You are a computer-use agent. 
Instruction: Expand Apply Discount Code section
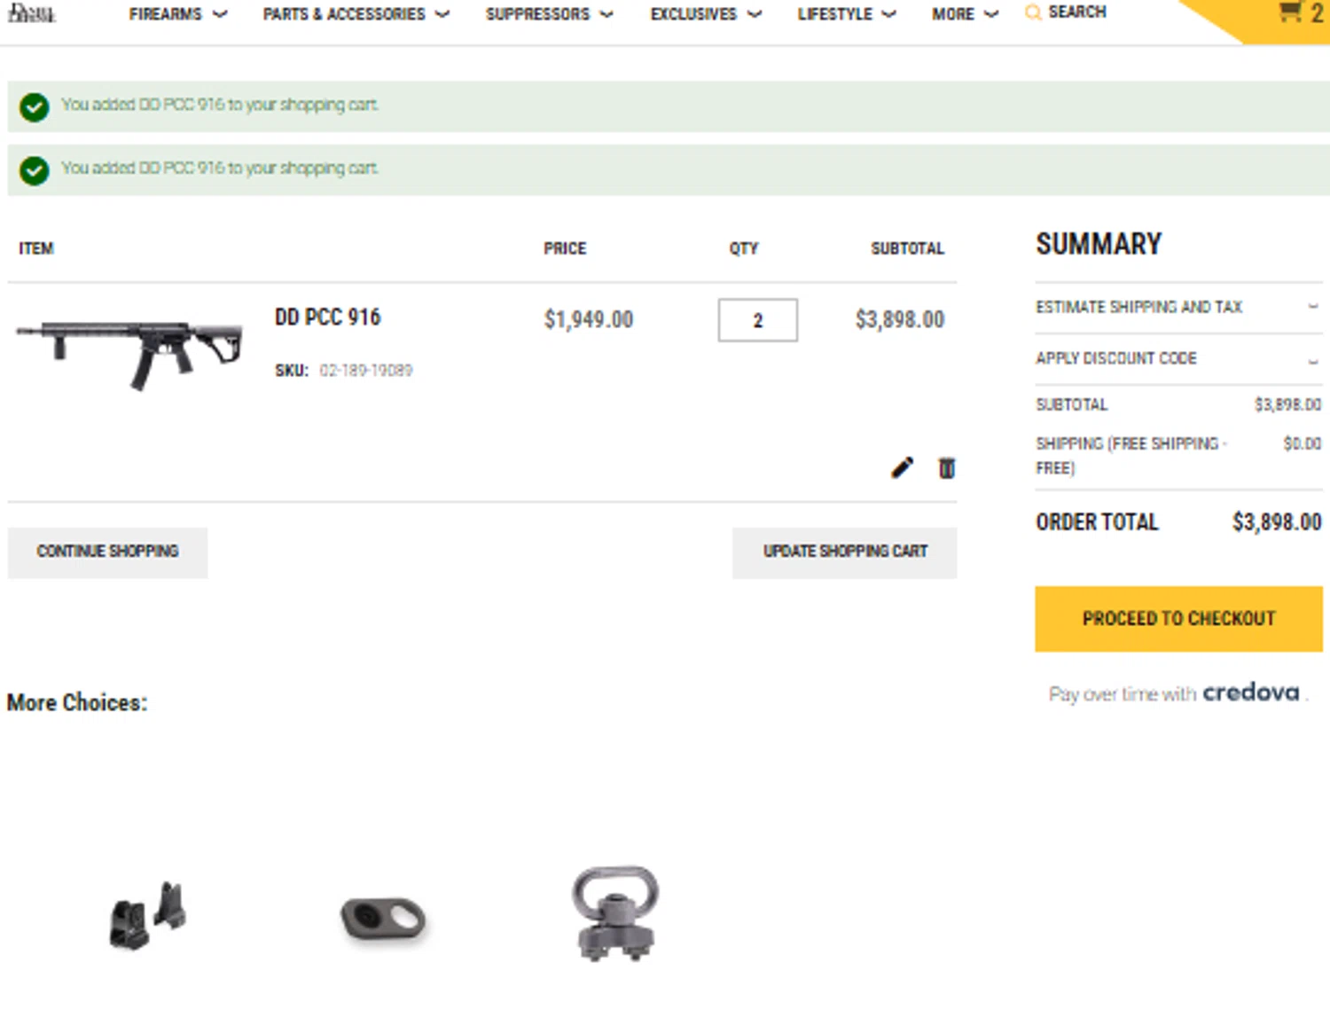click(x=1177, y=358)
